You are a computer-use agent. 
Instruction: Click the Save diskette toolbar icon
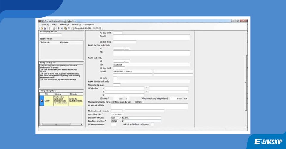click(46, 28)
